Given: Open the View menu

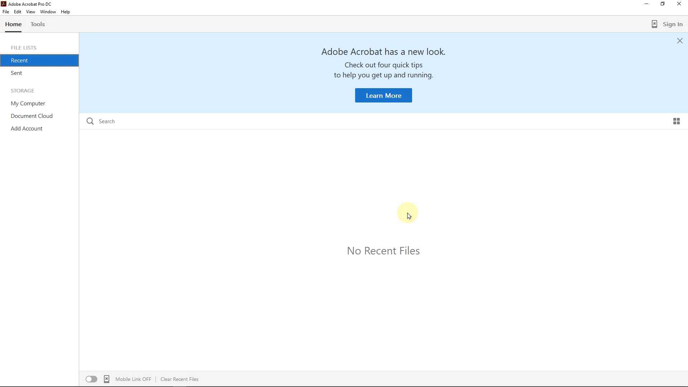Looking at the screenshot, I should [x=30, y=12].
